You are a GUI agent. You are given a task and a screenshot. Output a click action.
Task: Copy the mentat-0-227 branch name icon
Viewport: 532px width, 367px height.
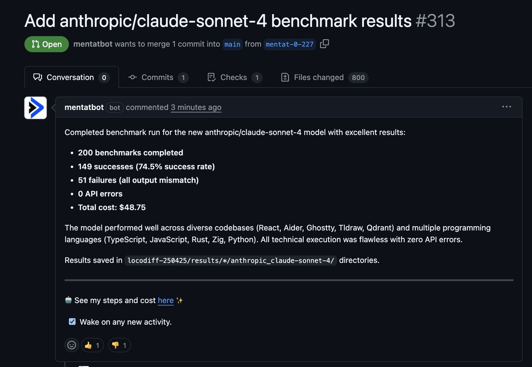[325, 44]
